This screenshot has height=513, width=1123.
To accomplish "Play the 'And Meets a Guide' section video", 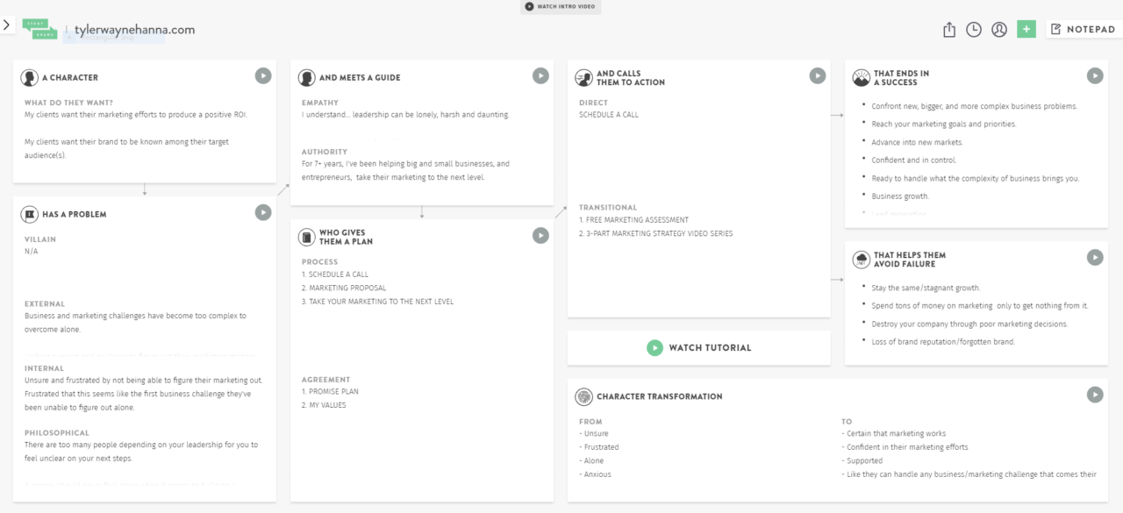I will coord(540,75).
